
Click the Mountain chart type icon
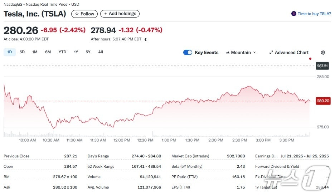tap(228, 53)
